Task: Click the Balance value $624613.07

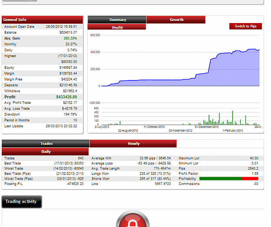Action: point(68,33)
